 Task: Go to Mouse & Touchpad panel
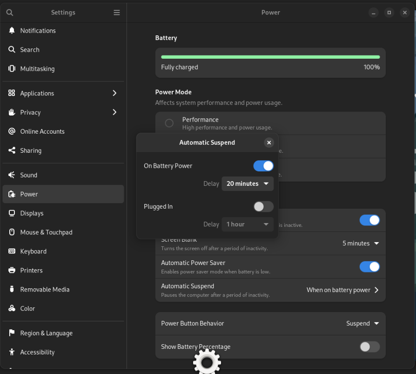(63, 232)
